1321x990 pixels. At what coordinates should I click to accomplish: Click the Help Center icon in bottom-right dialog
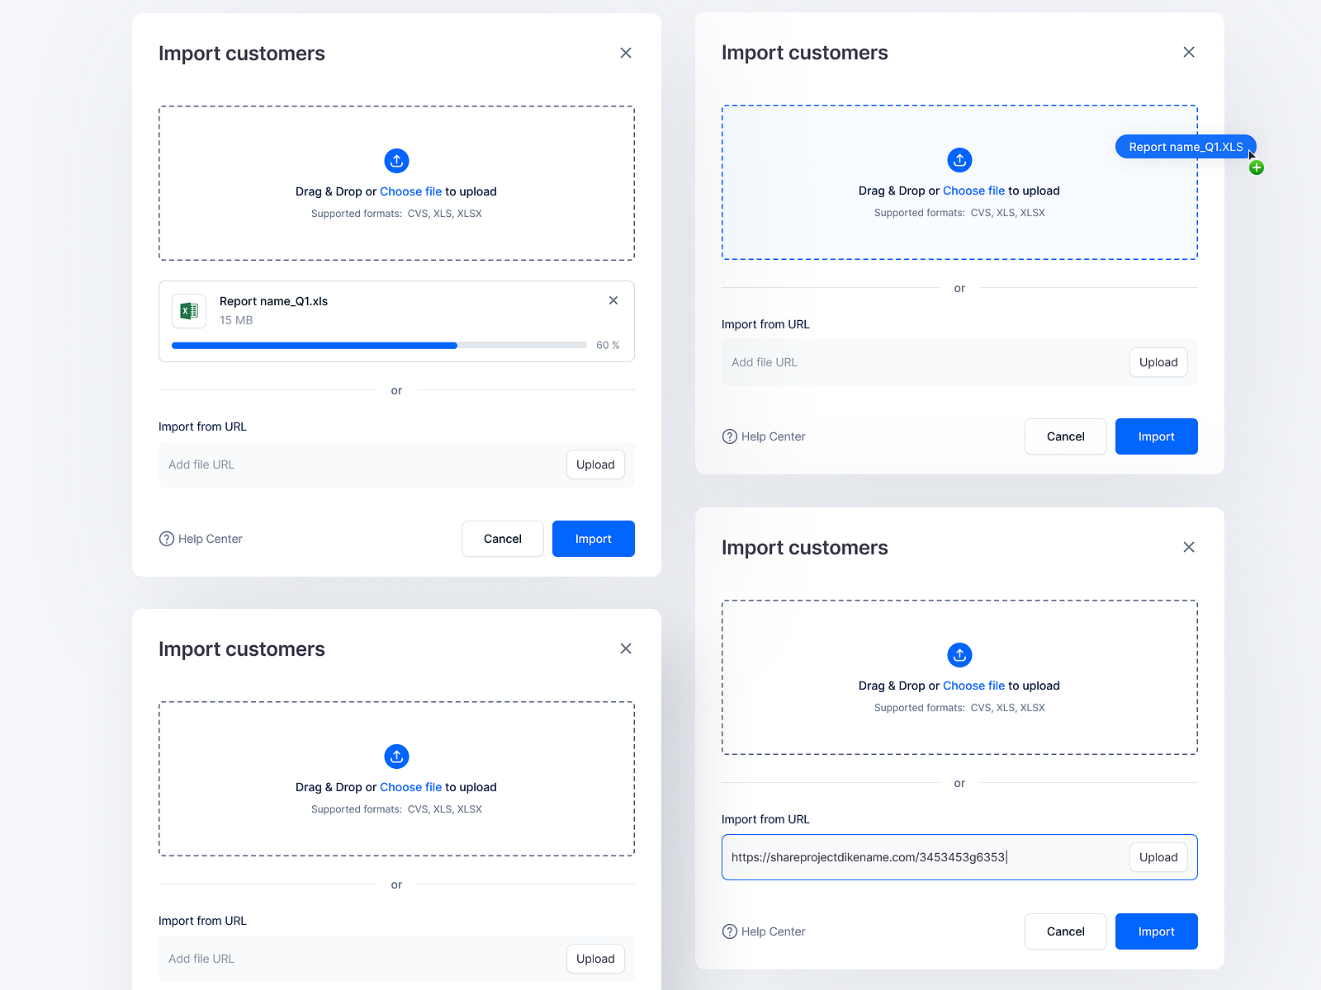[730, 931]
